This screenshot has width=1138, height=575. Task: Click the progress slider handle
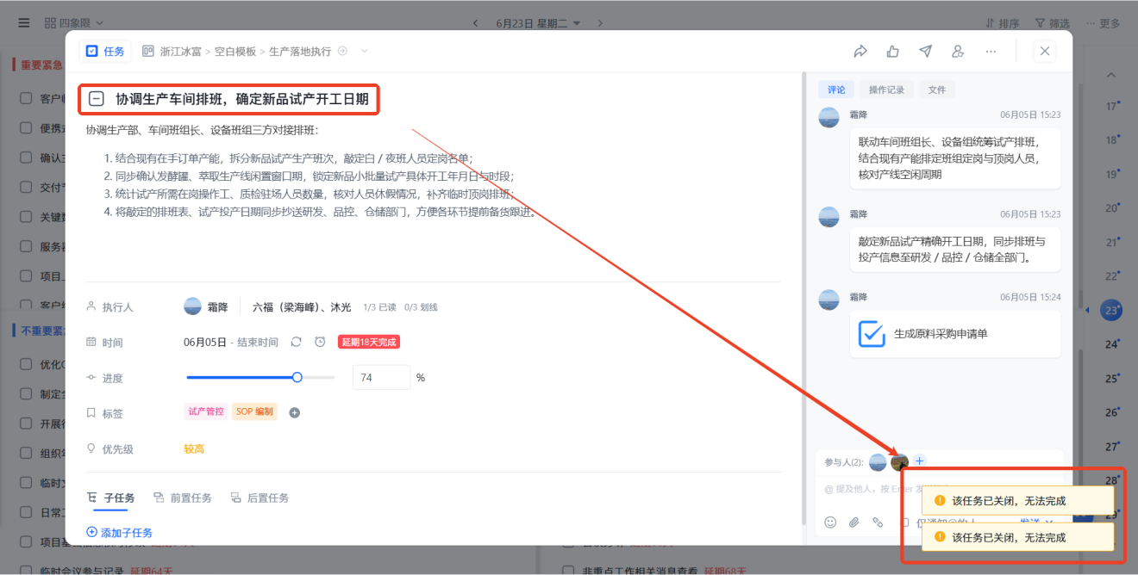click(x=297, y=377)
